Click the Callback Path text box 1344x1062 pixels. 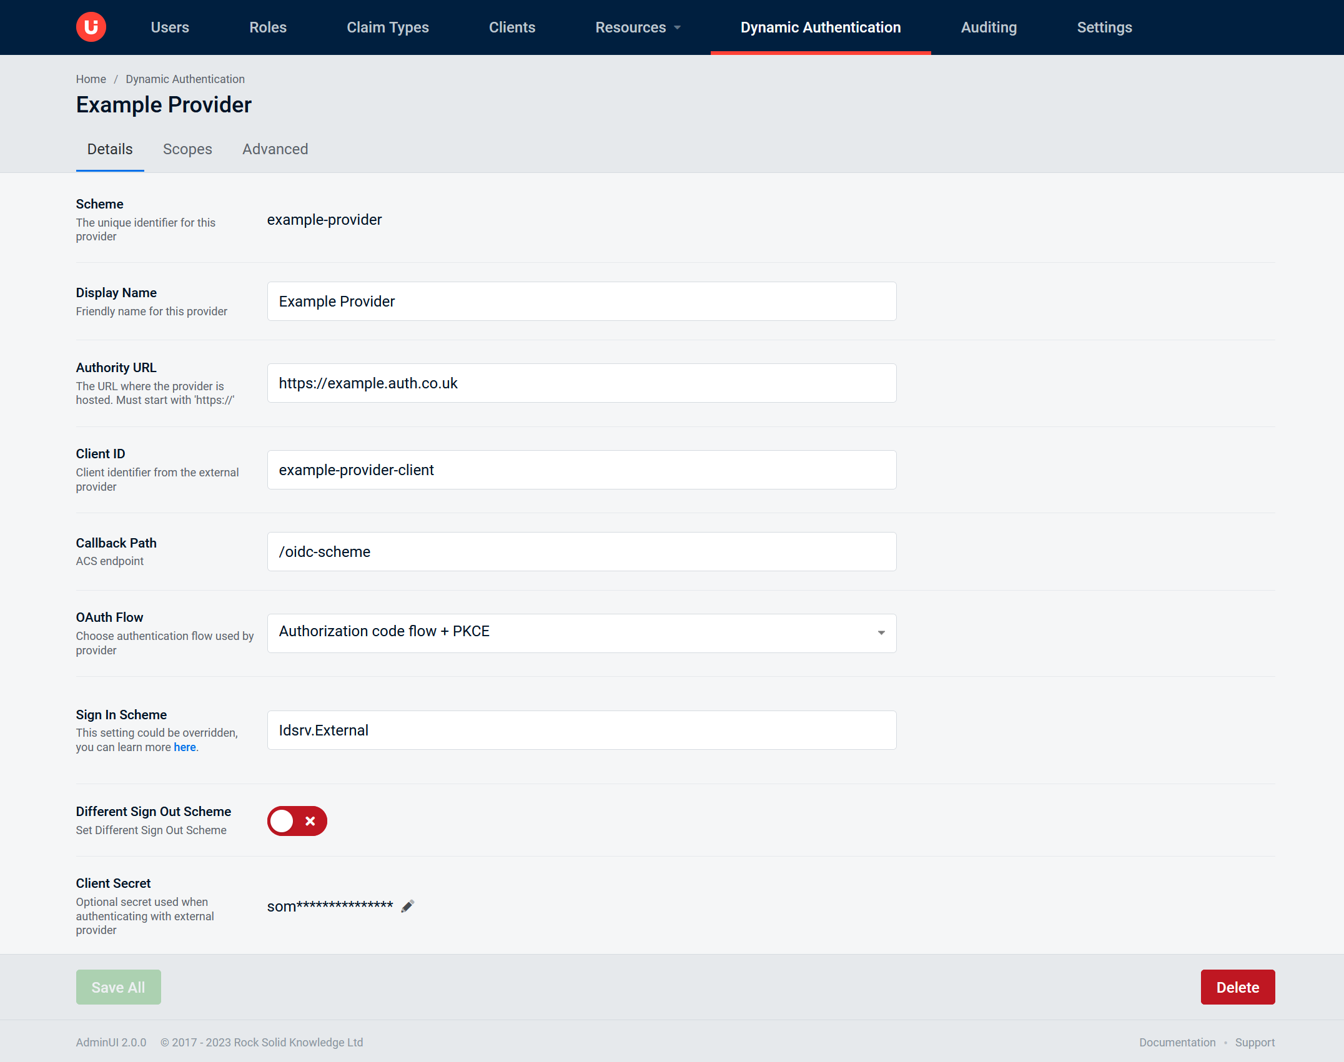coord(581,552)
